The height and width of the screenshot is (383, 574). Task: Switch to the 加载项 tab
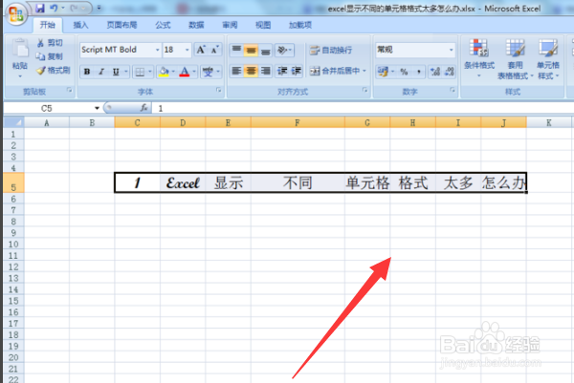pos(300,25)
